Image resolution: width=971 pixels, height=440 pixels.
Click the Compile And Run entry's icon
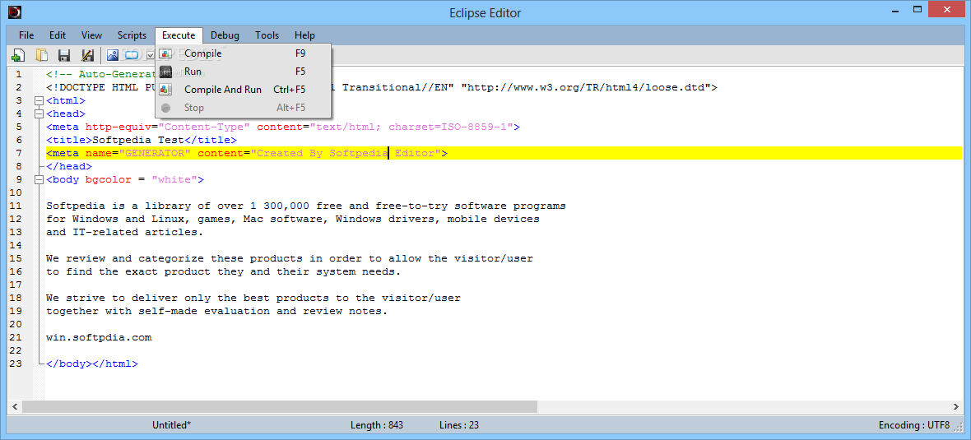pos(165,90)
